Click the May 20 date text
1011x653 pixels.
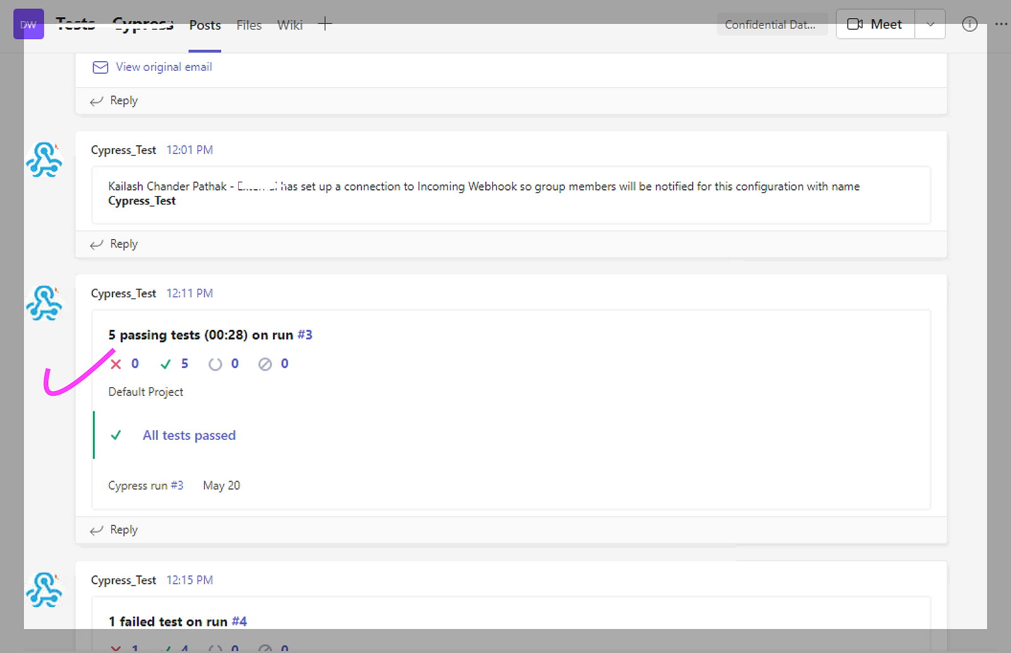pyautogui.click(x=221, y=486)
